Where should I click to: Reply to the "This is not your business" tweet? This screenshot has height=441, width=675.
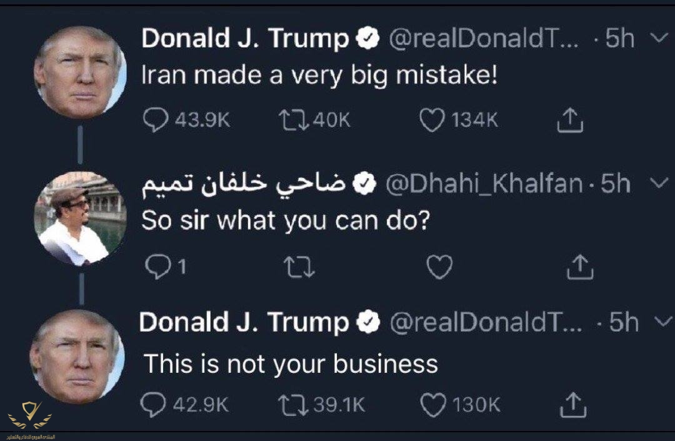(x=152, y=405)
